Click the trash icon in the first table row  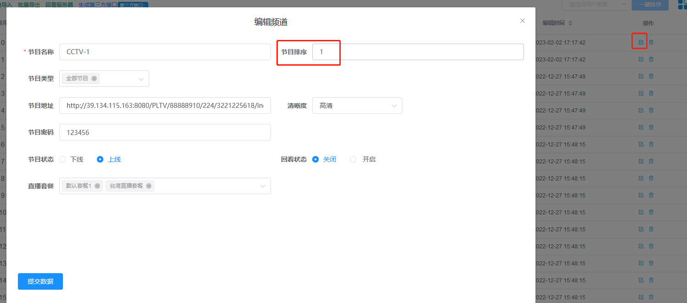pos(651,42)
